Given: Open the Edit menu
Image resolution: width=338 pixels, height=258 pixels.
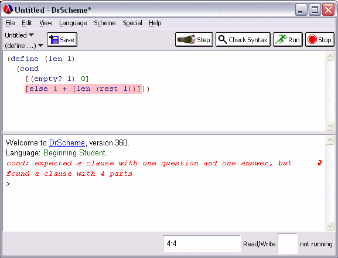Looking at the screenshot, I should tap(27, 23).
